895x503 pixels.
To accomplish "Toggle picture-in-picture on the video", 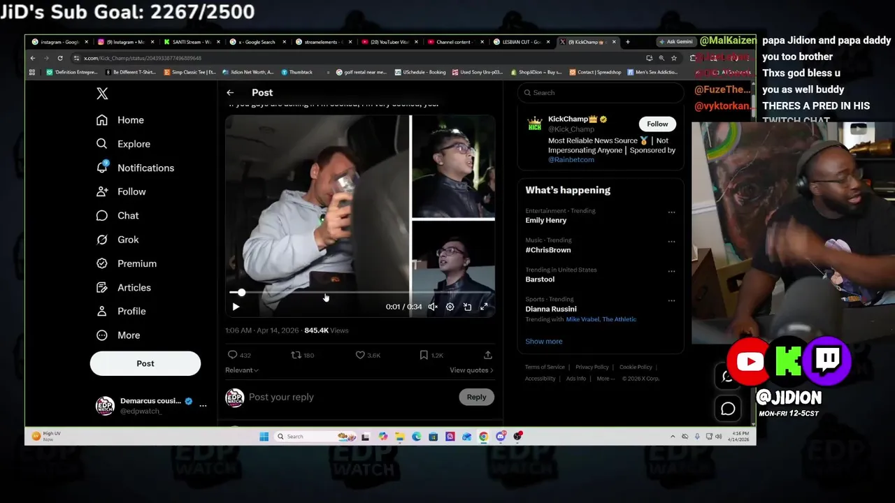I will pos(467,307).
